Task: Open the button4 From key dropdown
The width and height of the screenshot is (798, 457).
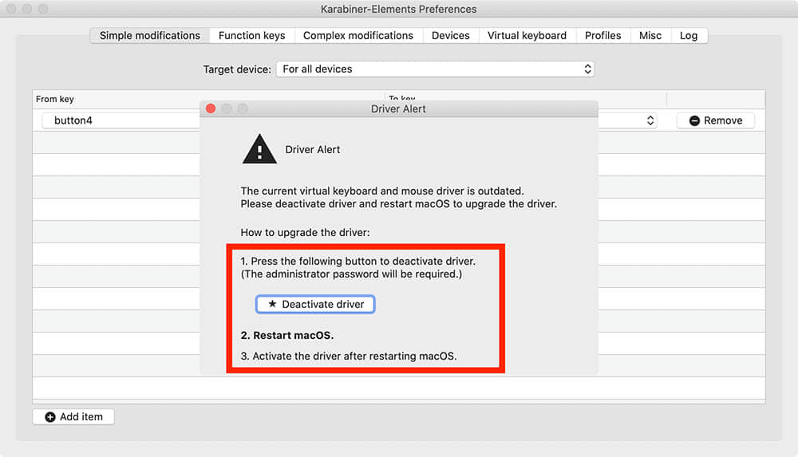Action: pyautogui.click(x=121, y=120)
